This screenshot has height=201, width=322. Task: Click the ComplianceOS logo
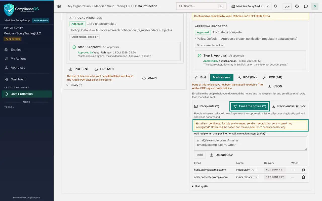click(x=21, y=10)
